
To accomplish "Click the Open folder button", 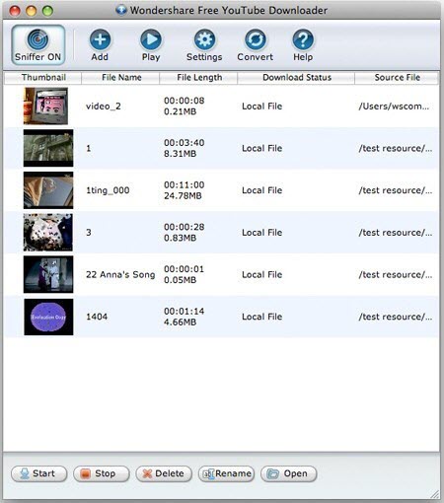I will [289, 473].
